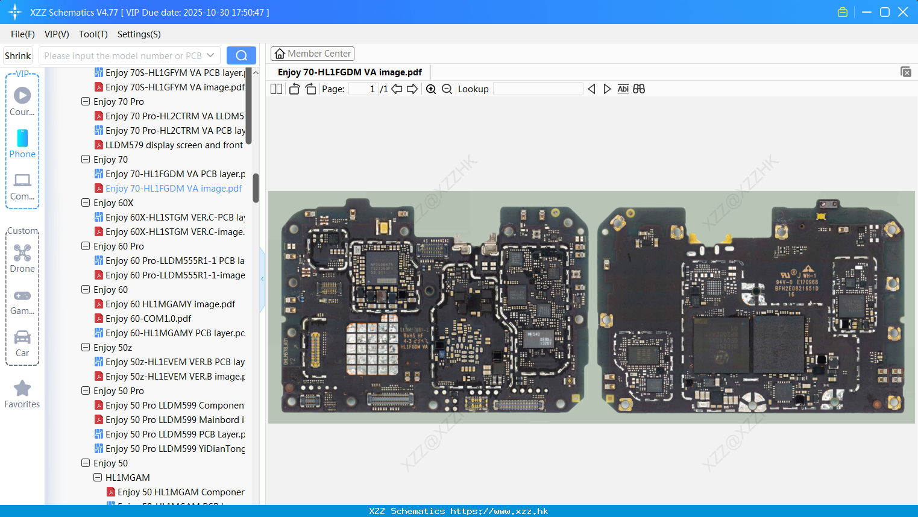Toggle the two-page split view icon
The width and height of the screenshot is (918, 517).
[277, 89]
